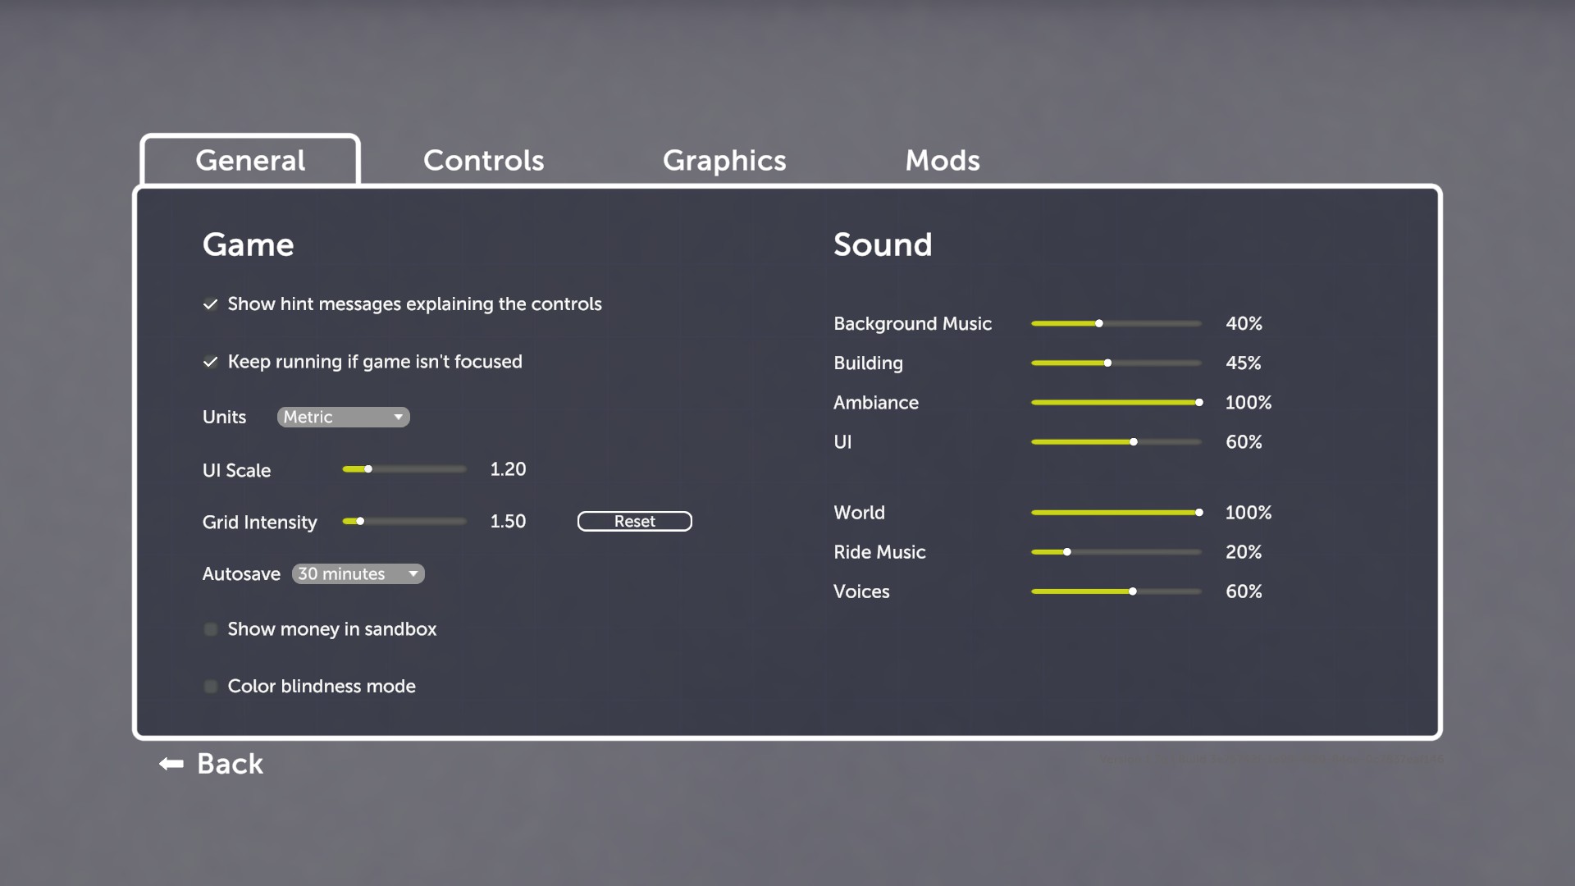1575x886 pixels.
Task: Click the UI Scale slider handle
Action: click(368, 469)
